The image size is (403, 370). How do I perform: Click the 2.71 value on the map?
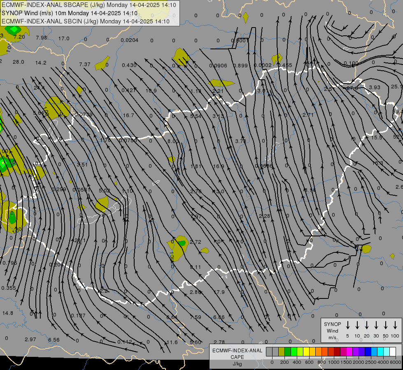(x=308, y=115)
